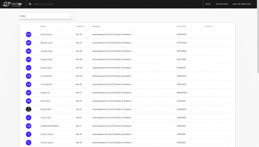Expand the Inbox folder dropdown
Screen dimensions: 259x147
tap(46, 16)
